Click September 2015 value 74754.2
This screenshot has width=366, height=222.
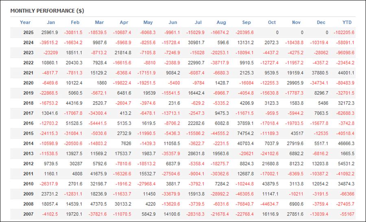(x=245, y=133)
